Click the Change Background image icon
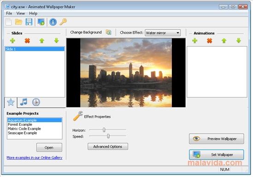 point(109,32)
